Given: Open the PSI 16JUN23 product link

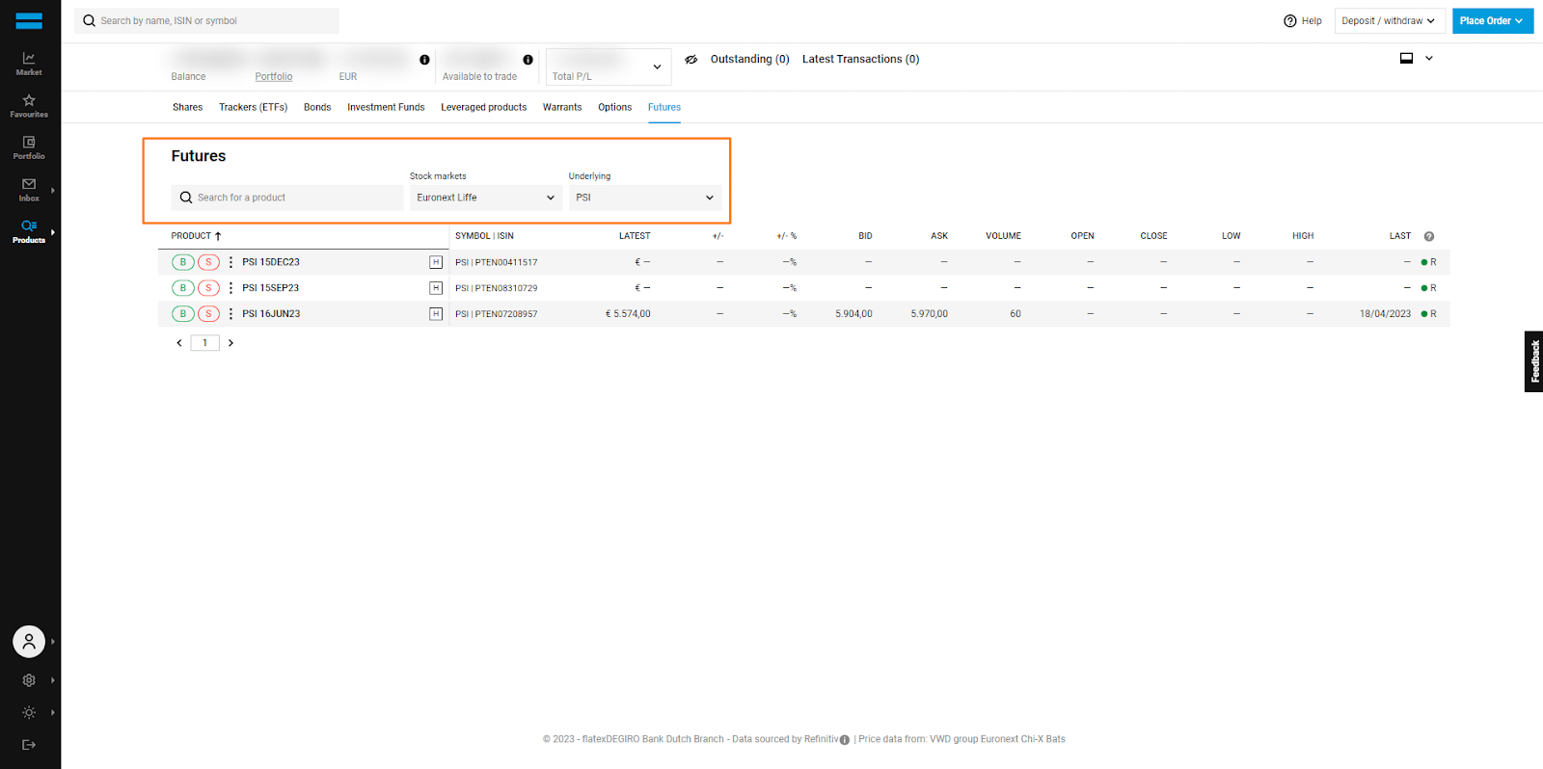Looking at the screenshot, I should pyautogui.click(x=271, y=314).
